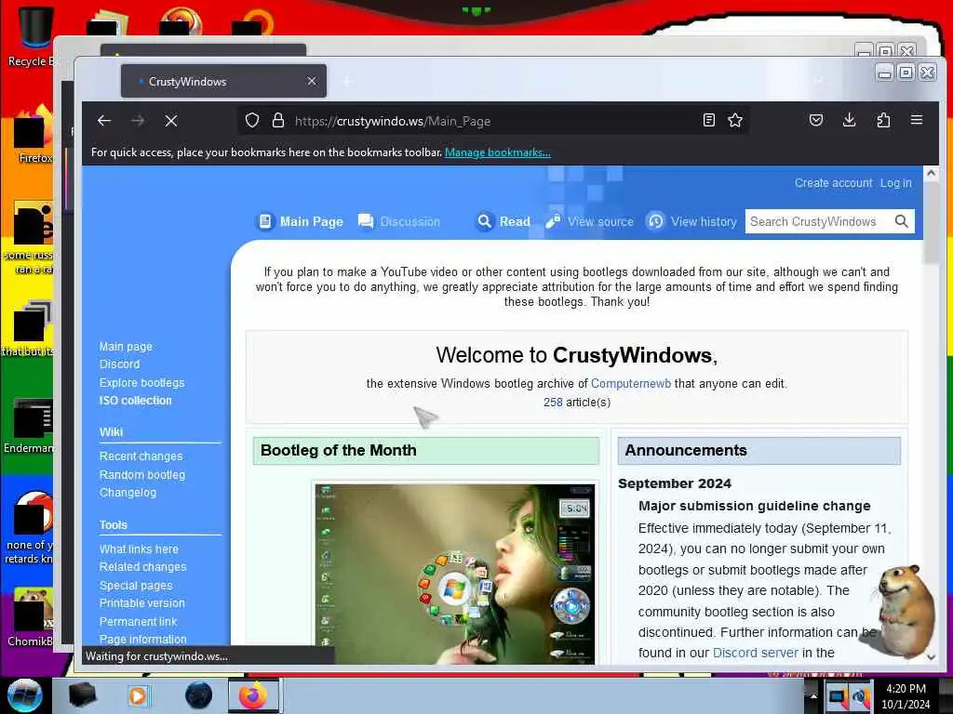Open the Computernewb link
Image resolution: width=953 pixels, height=714 pixels.
tap(631, 384)
